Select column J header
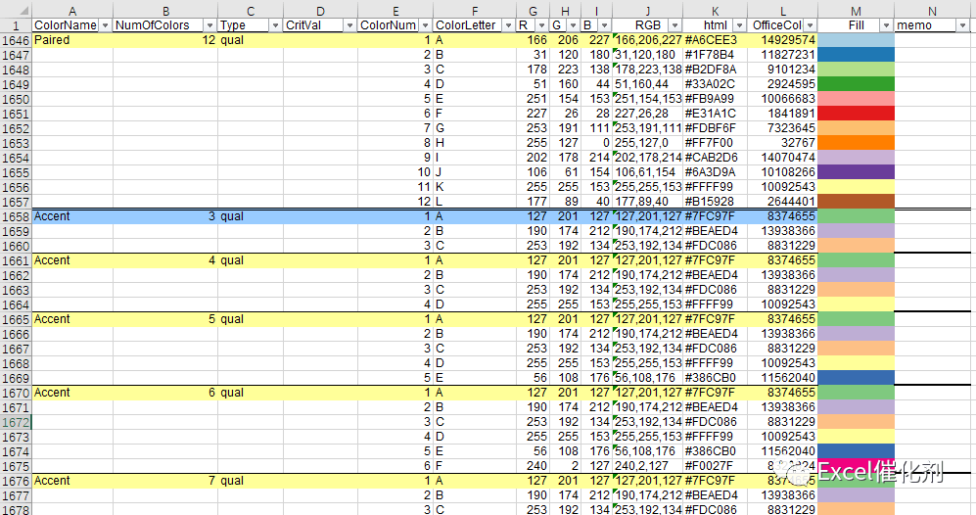The image size is (976, 515). pos(647,11)
